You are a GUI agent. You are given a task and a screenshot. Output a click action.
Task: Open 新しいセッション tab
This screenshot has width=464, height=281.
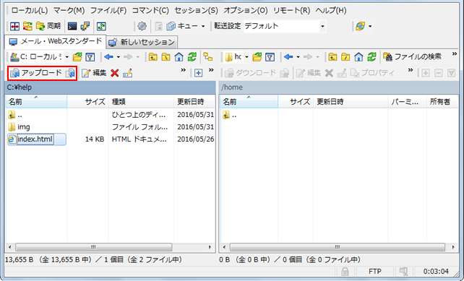click(x=142, y=43)
